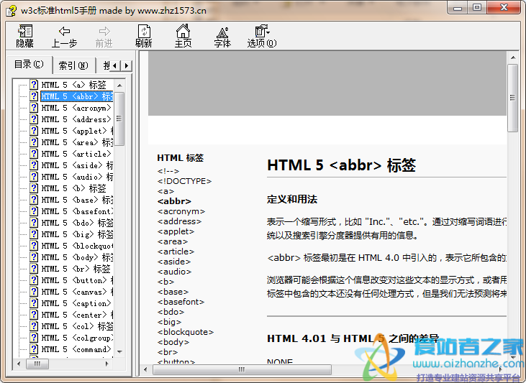Open the <address> link in the page list

pos(179,221)
